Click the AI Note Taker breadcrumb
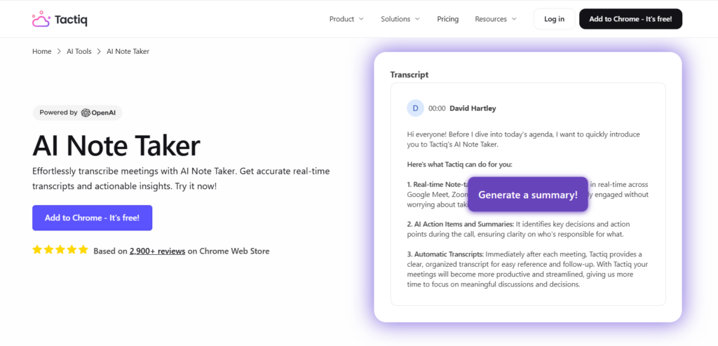The image size is (718, 346). click(x=128, y=52)
